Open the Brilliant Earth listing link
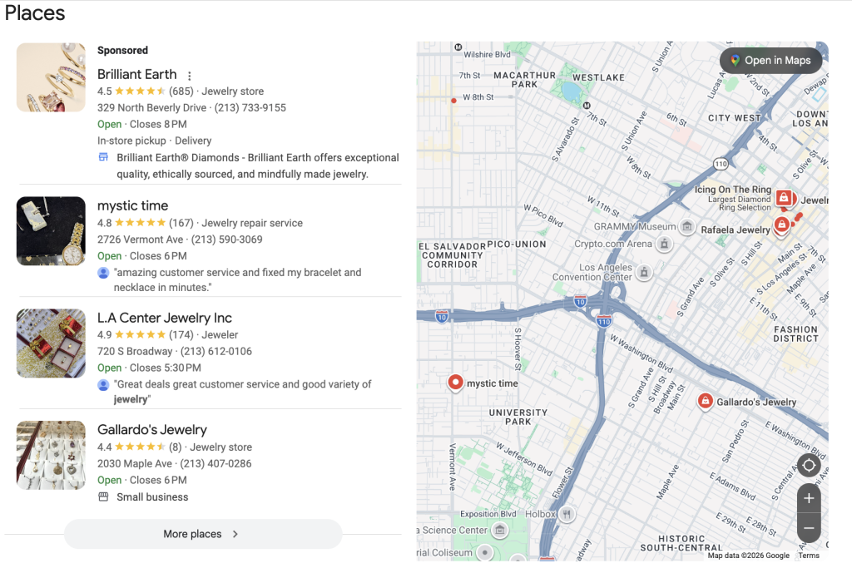This screenshot has height=578, width=852. pyautogui.click(x=137, y=74)
